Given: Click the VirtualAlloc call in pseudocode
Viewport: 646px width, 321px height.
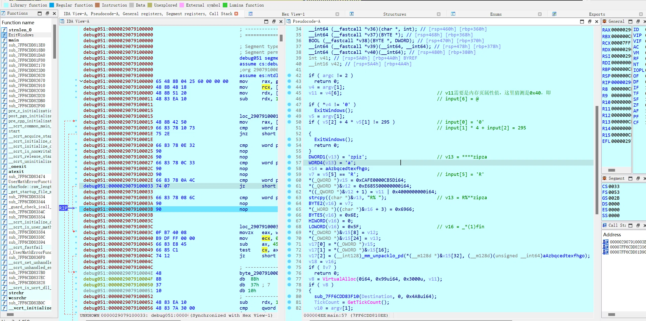Looking at the screenshot, I should tap(339, 279).
